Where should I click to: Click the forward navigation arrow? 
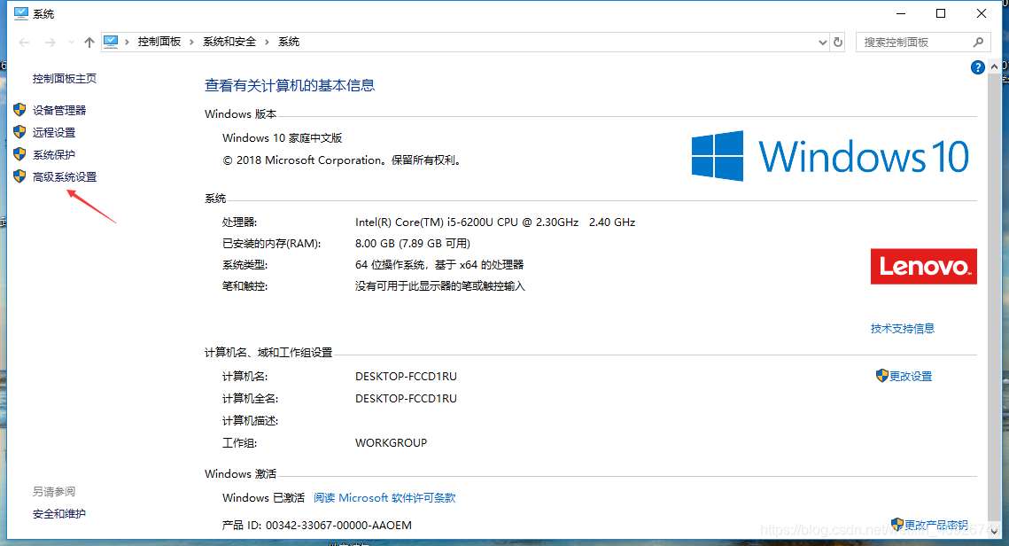click(x=50, y=43)
